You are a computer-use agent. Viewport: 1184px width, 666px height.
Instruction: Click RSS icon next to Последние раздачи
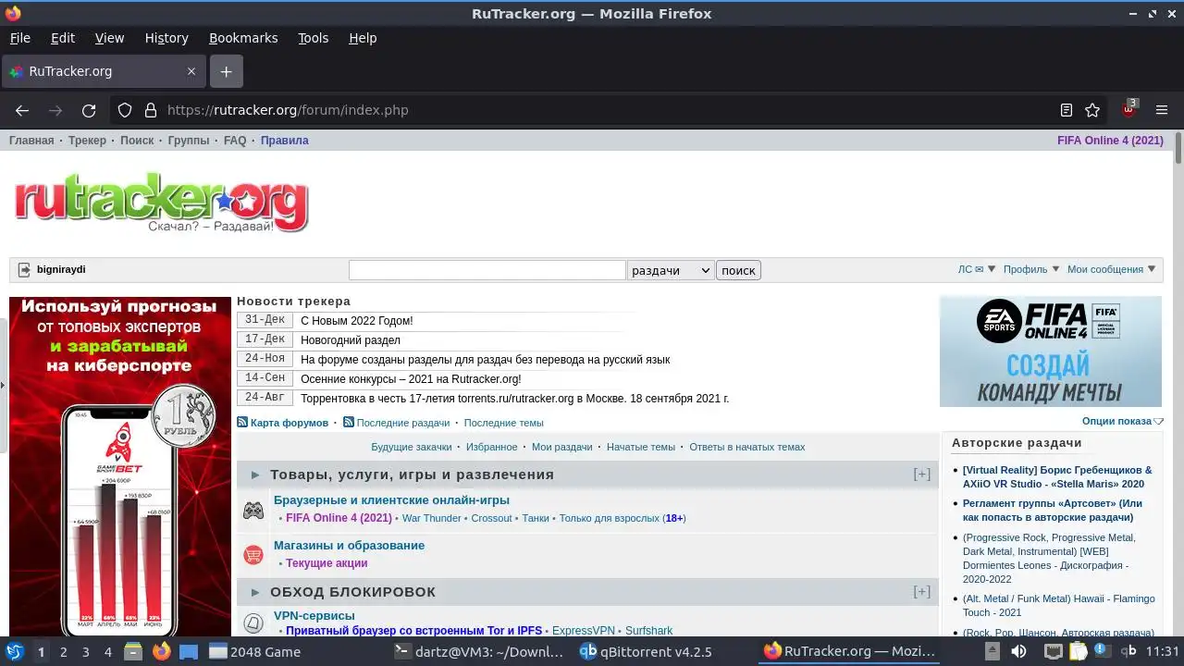[x=349, y=422]
